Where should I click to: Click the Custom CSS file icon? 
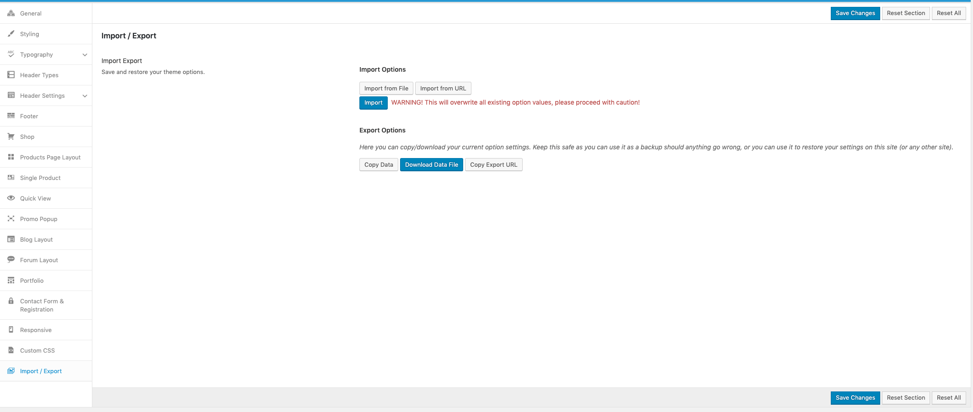(11, 350)
